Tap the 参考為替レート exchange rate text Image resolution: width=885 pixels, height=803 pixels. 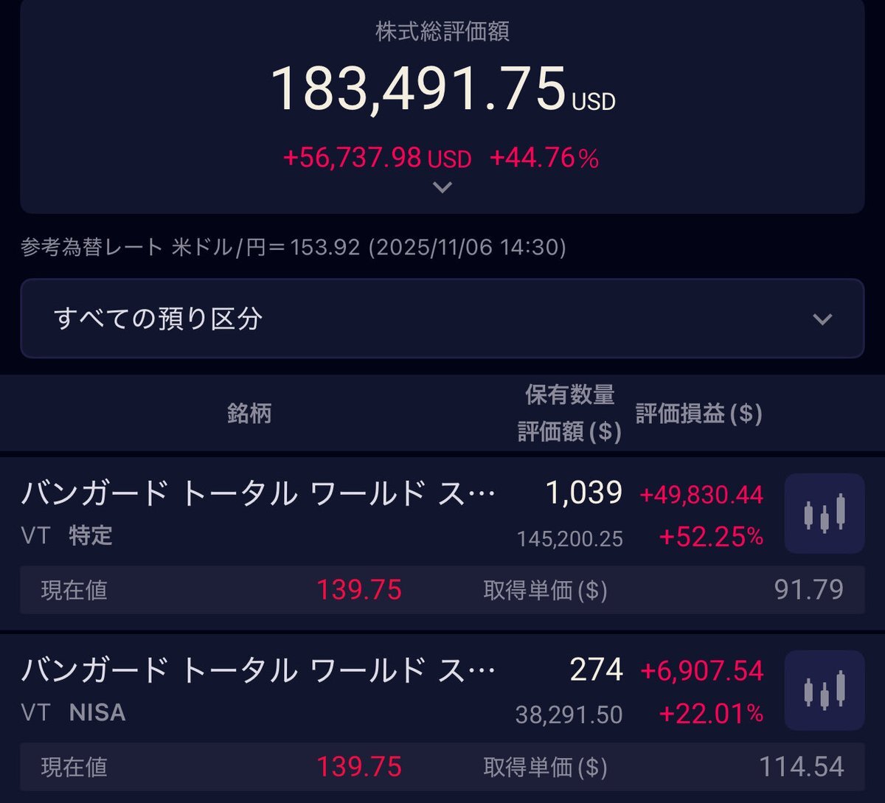tap(294, 247)
